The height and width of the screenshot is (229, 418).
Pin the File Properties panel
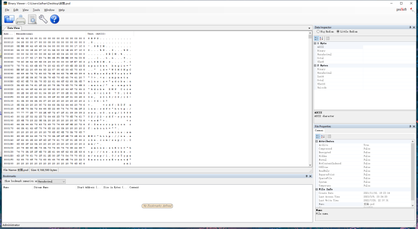click(x=410, y=127)
